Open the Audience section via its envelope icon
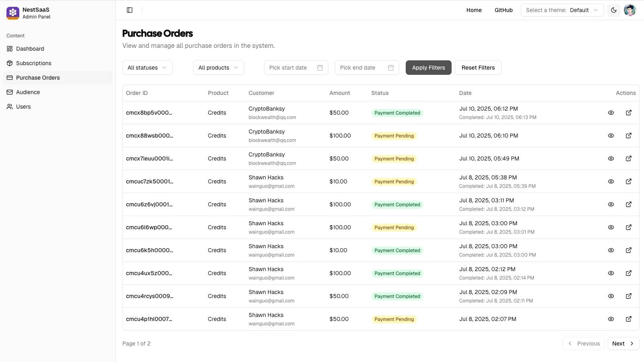Image resolution: width=644 pixels, height=362 pixels. coord(9,92)
